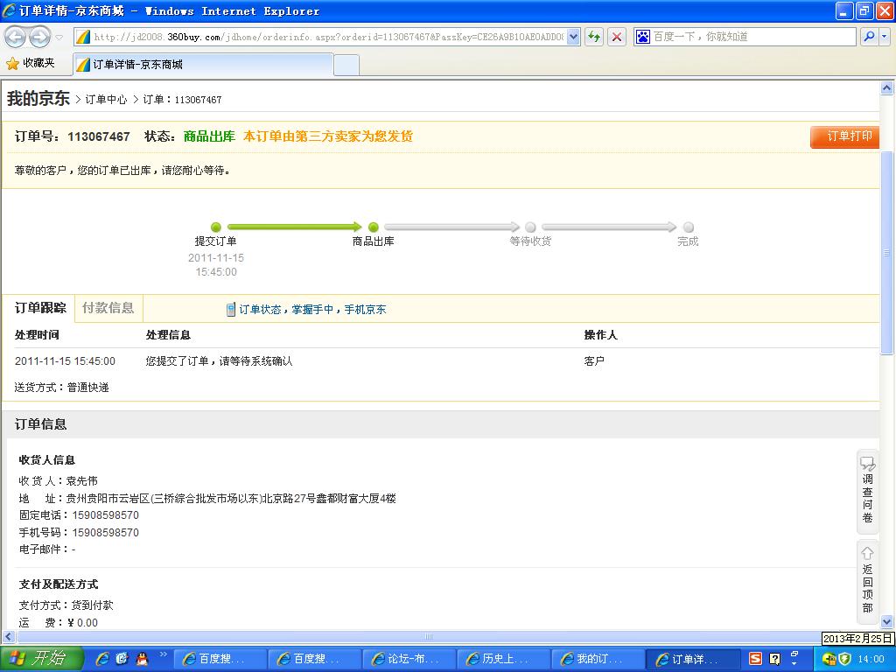This screenshot has height=672, width=896.
Task: Click the orange 订单打印 button
Action: coord(844,136)
